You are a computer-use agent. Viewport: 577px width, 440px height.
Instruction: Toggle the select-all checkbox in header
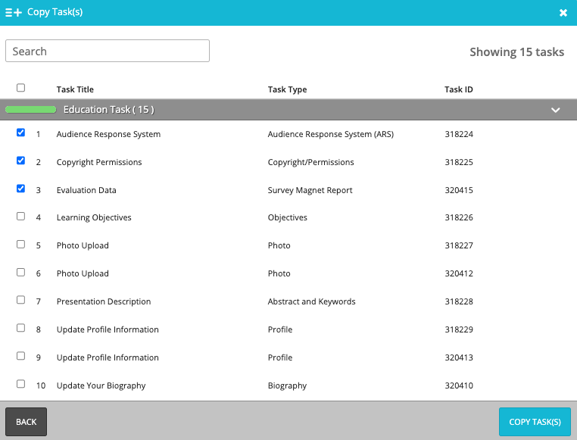[21, 88]
